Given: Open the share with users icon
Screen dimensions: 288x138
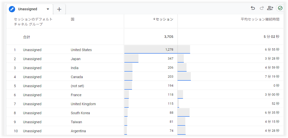Looking at the screenshot, I should point(270,8).
